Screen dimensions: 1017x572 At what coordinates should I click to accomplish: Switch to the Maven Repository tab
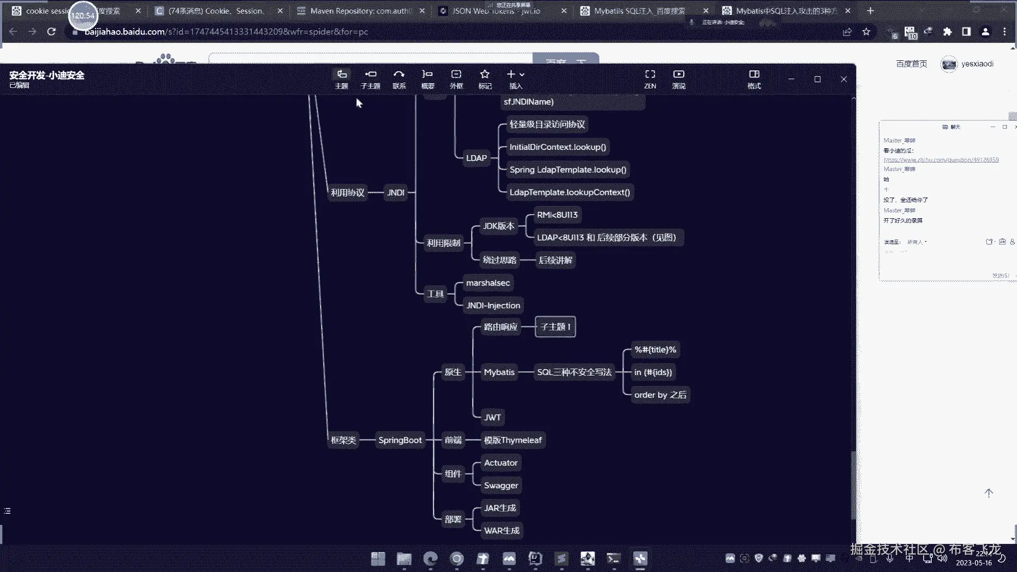tap(360, 11)
